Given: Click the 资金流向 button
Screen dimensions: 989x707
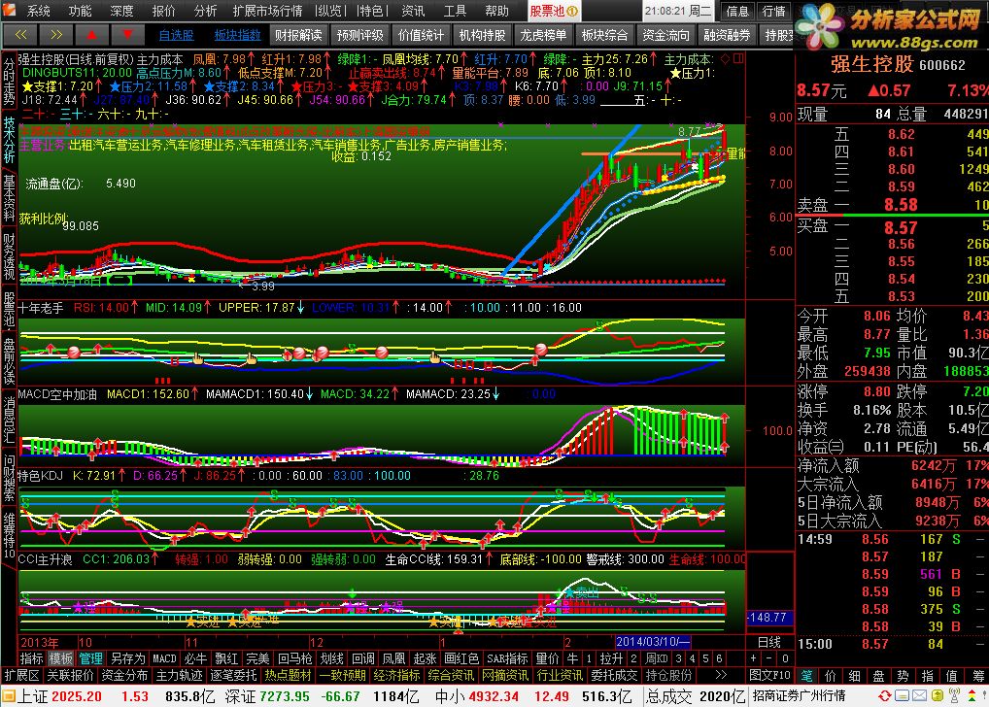Looking at the screenshot, I should [665, 35].
